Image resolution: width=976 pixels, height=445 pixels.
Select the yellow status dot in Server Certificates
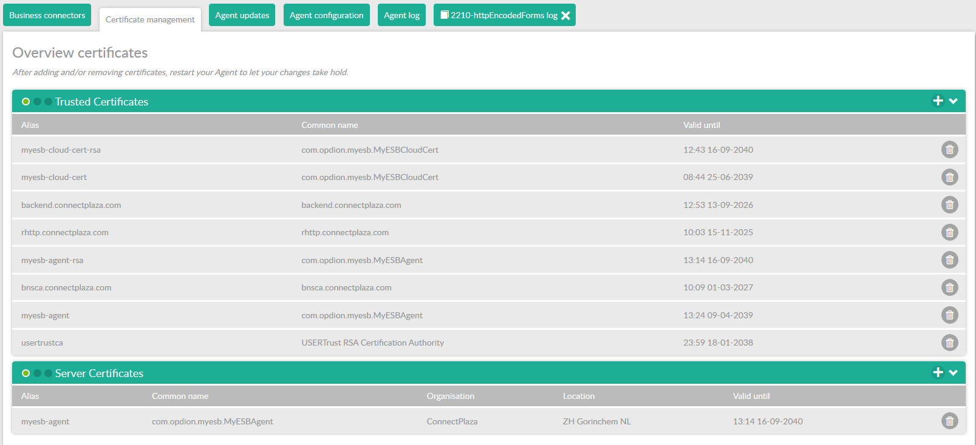[x=26, y=373]
